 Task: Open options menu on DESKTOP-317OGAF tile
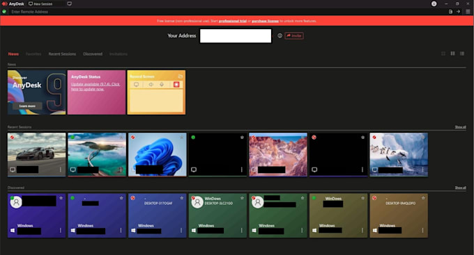(181, 230)
